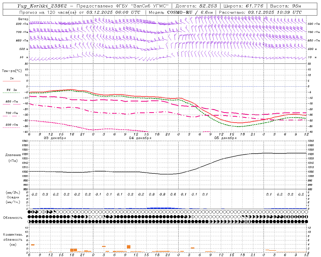Click the Осадки precipitation label

(x=13, y=197)
